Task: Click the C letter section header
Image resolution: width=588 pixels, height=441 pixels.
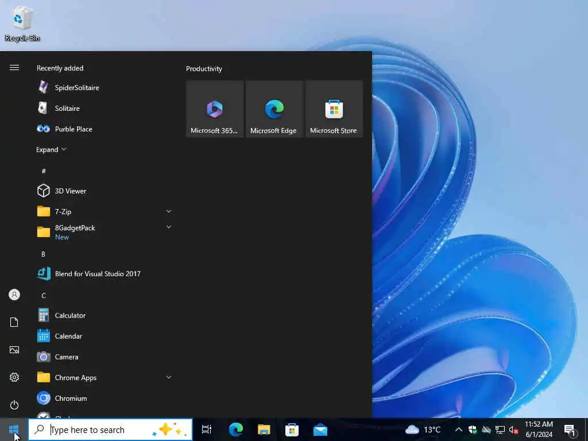Action: (x=44, y=296)
